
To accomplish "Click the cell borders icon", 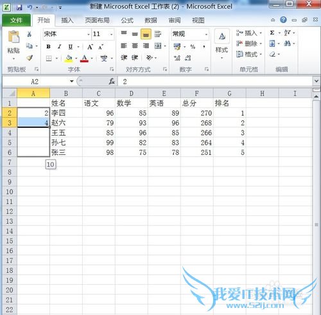I will pos(49,58).
